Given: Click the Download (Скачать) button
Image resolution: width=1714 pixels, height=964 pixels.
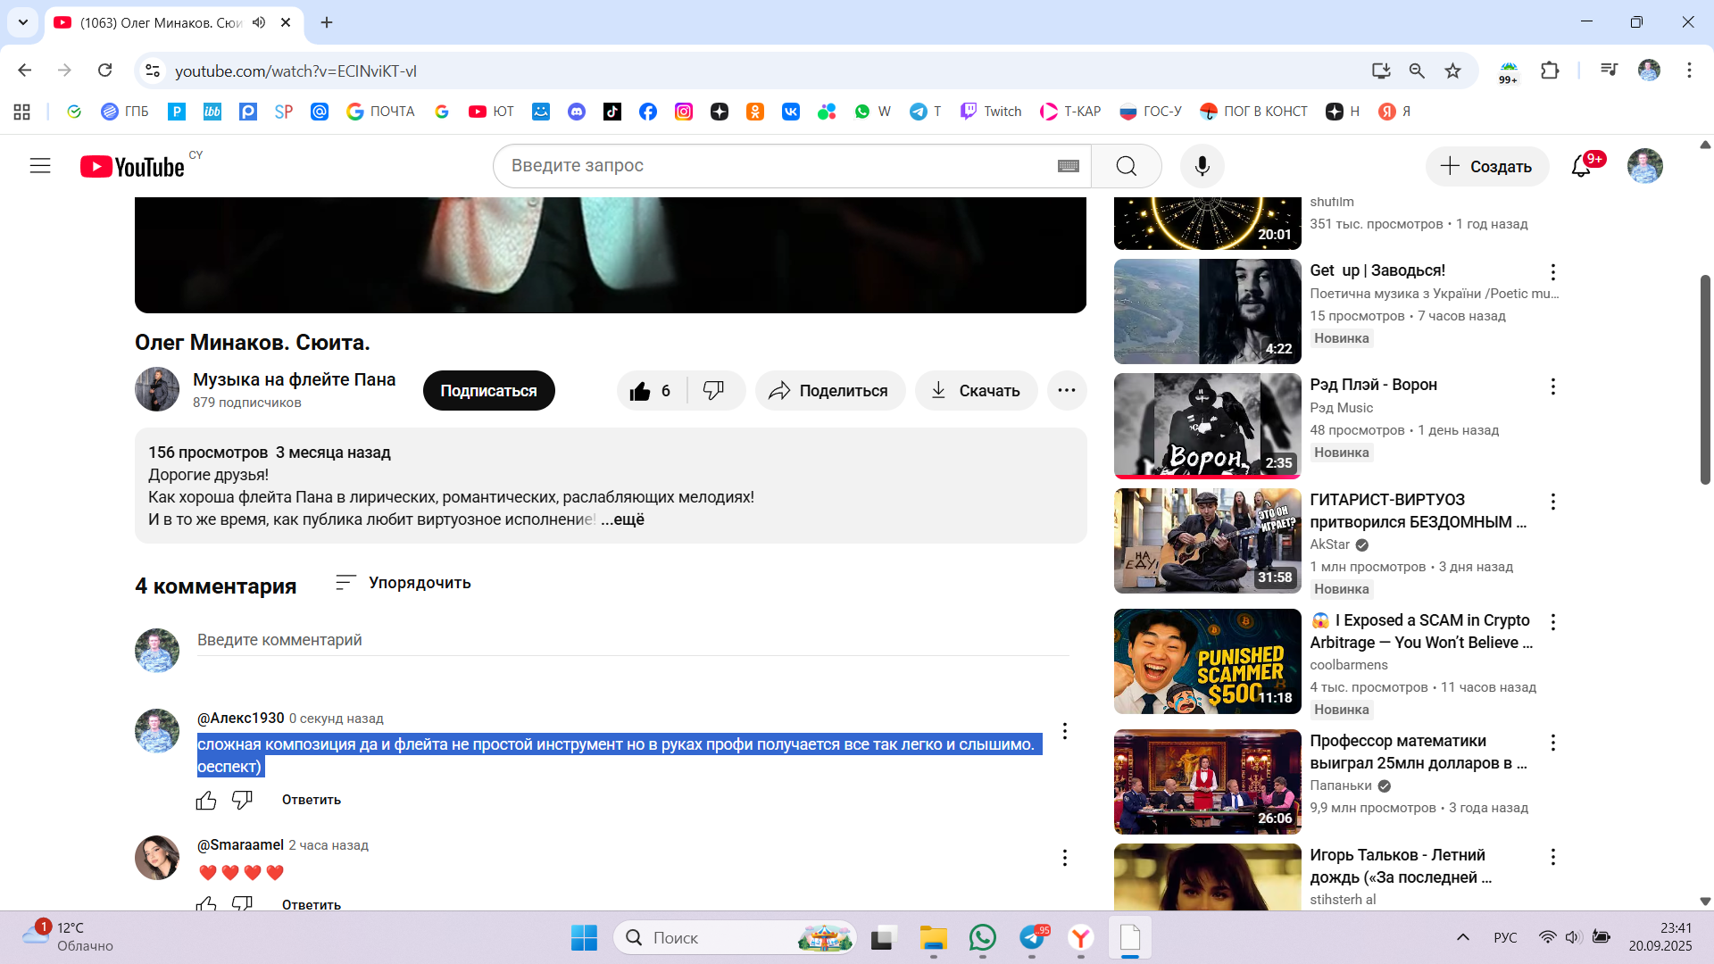Looking at the screenshot, I should [976, 391].
